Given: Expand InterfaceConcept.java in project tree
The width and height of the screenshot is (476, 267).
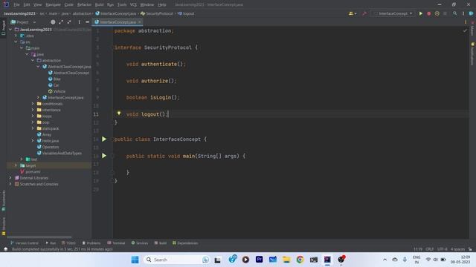Looking at the screenshot, I should [38, 97].
